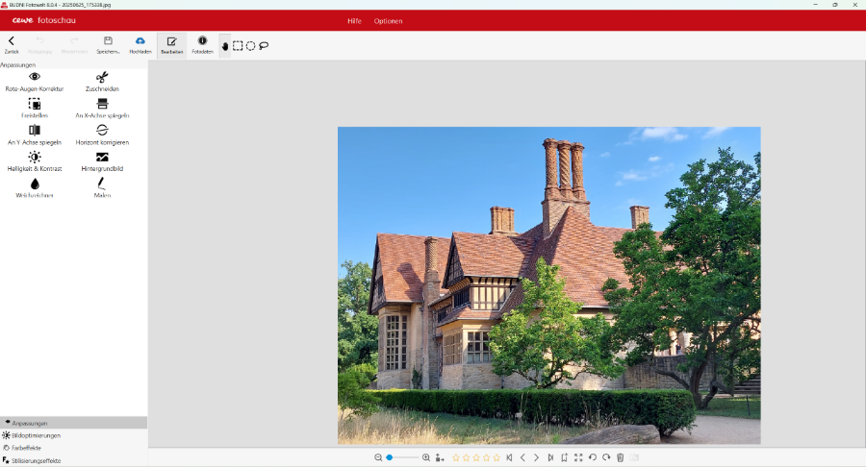Toggle the hand pan tool
Viewport: 866px width, 467px height.
coord(225,46)
